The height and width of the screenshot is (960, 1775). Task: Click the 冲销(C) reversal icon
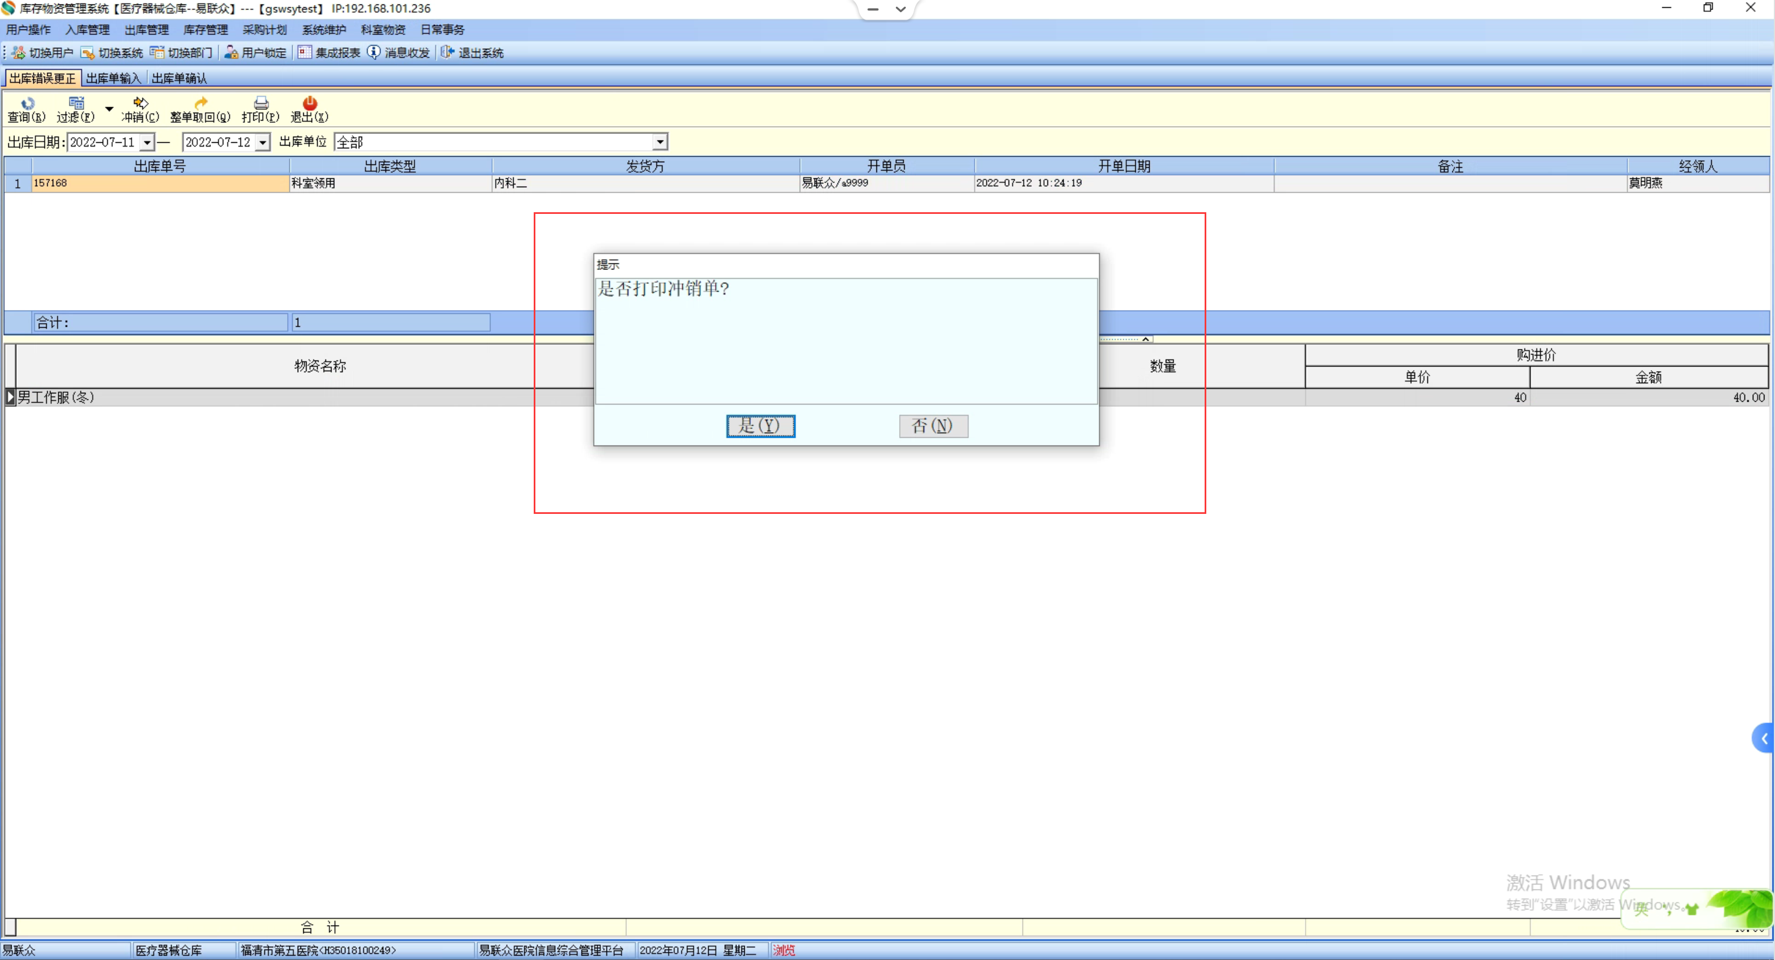tap(141, 103)
